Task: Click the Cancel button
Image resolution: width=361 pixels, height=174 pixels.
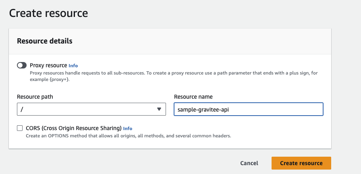Action: 249,163
